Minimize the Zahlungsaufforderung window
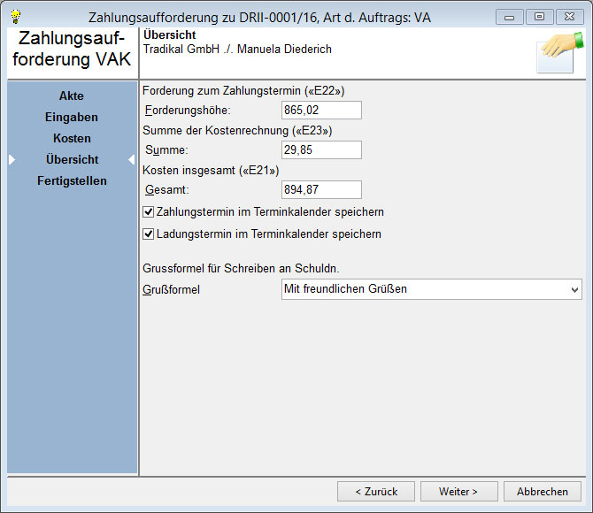 (x=509, y=16)
